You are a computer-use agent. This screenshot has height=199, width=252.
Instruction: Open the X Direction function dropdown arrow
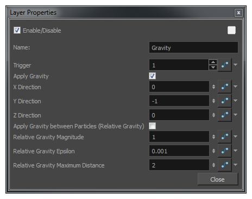pyautogui.click(x=235, y=86)
